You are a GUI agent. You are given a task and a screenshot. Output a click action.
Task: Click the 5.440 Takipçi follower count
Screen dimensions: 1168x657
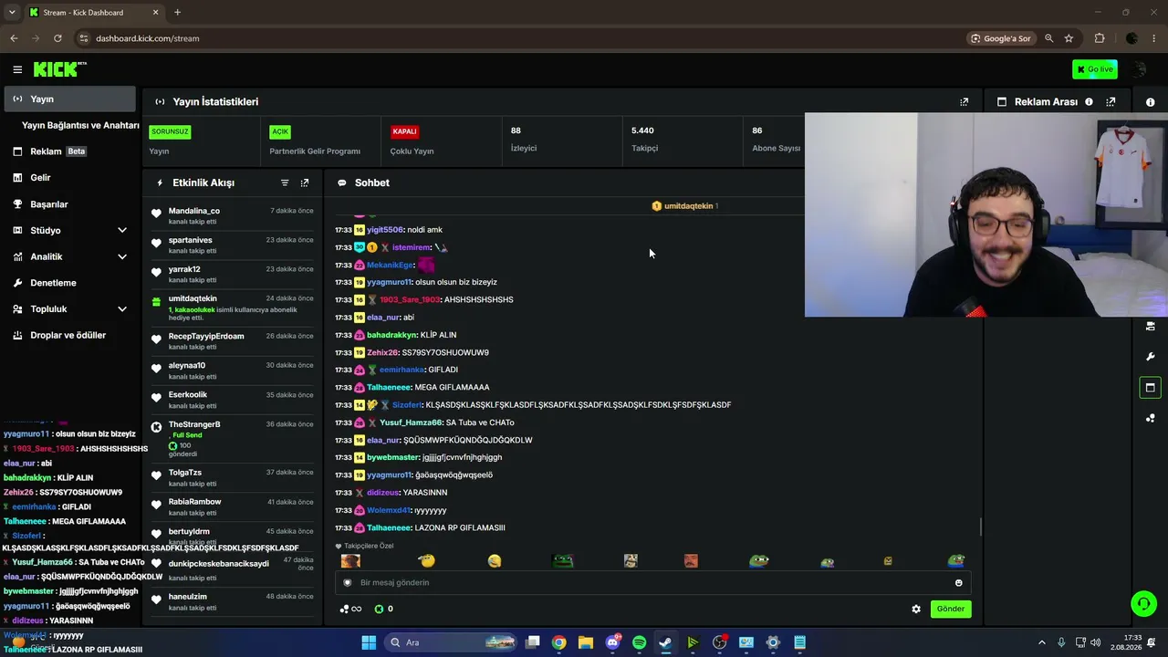coord(643,139)
